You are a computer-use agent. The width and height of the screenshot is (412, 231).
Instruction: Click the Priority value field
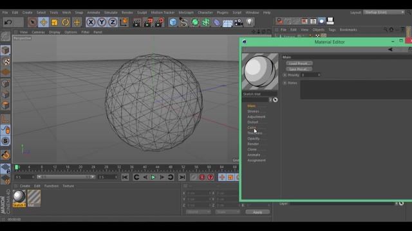(x=310, y=75)
